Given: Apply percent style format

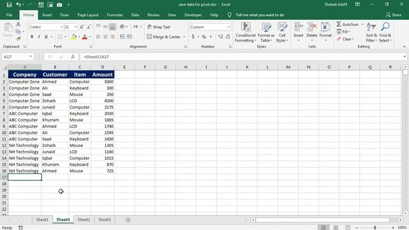Looking at the screenshot, I should click(204, 37).
